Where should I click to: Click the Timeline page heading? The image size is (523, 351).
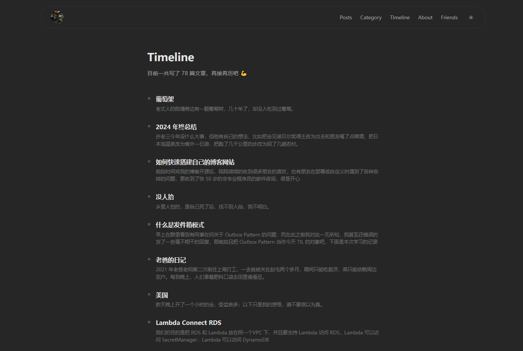[x=170, y=57]
